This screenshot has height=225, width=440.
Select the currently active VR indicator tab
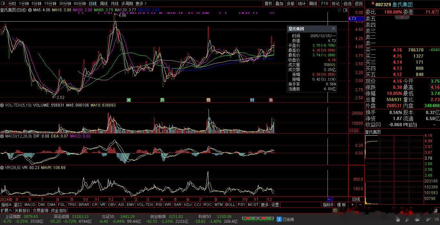[x=103, y=205]
